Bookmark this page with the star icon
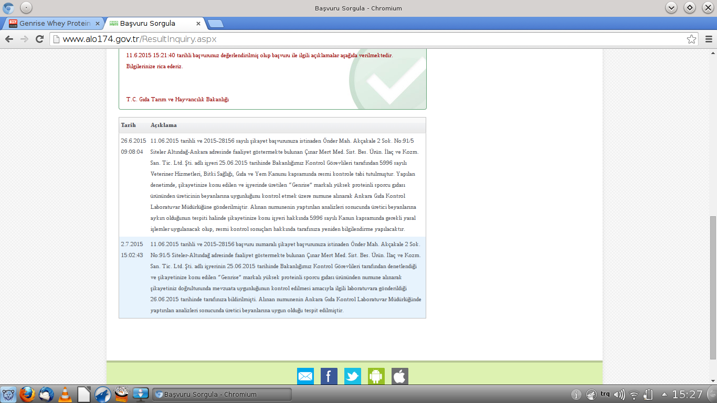This screenshot has width=717, height=403. pos(692,39)
